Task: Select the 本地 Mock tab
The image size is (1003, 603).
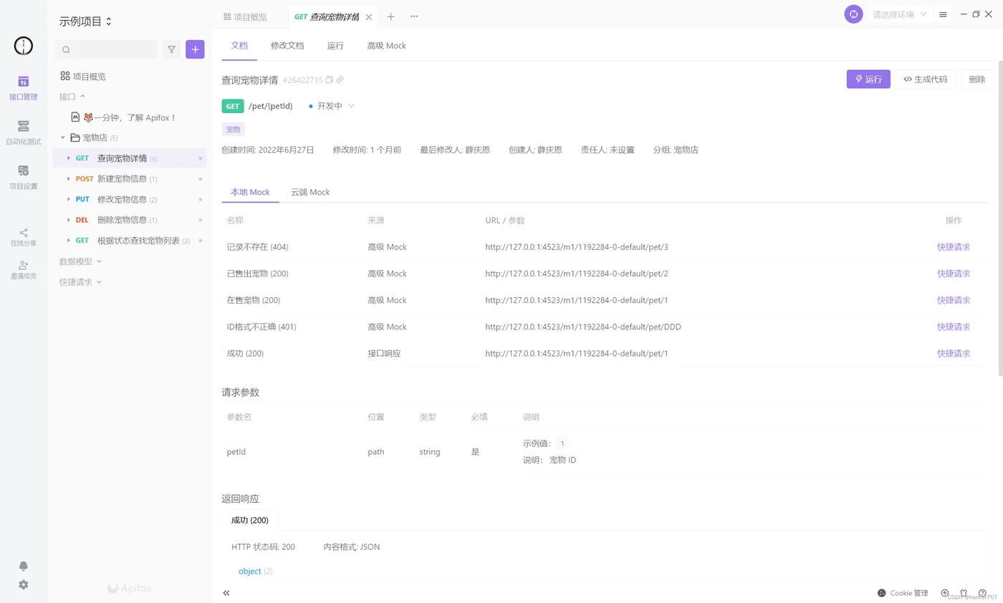Action: 250,192
